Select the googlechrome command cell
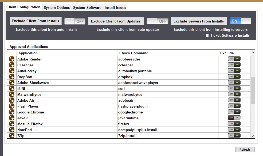This screenshot has height=156, width=263. (x=168, y=112)
